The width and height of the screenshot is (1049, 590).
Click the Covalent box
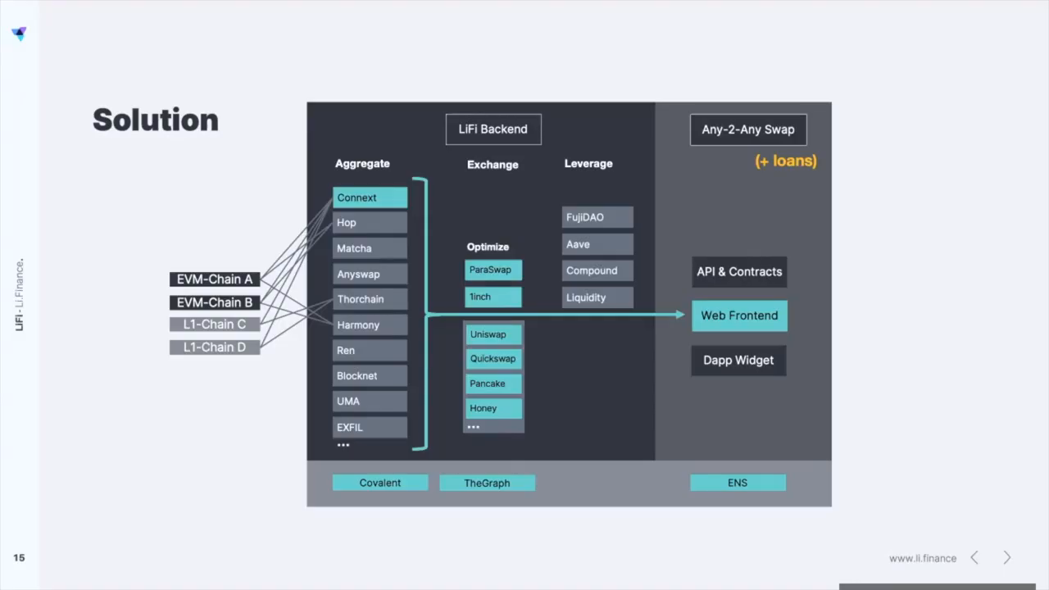pos(380,483)
